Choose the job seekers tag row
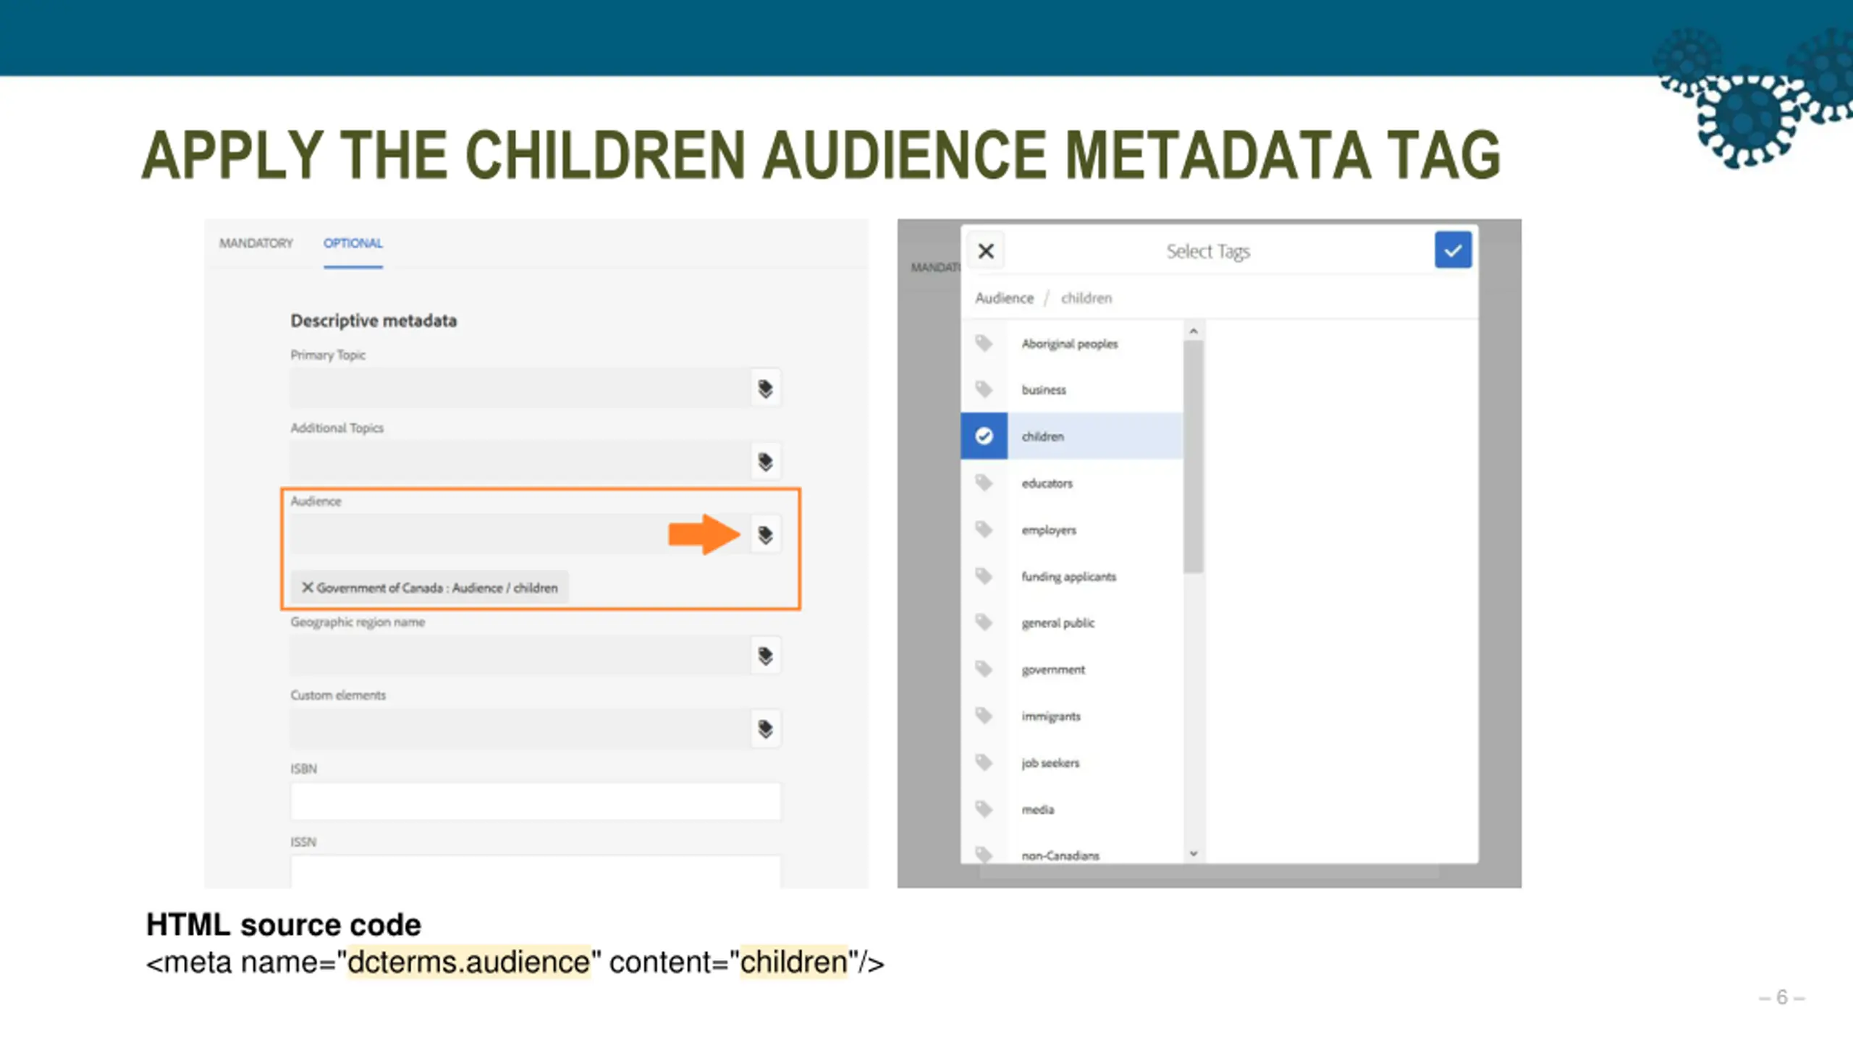The width and height of the screenshot is (1853, 1042). (x=1072, y=762)
